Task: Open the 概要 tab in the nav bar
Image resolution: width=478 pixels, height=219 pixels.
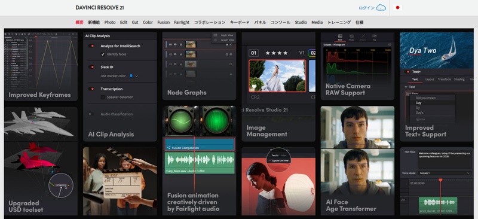Action: [79, 22]
